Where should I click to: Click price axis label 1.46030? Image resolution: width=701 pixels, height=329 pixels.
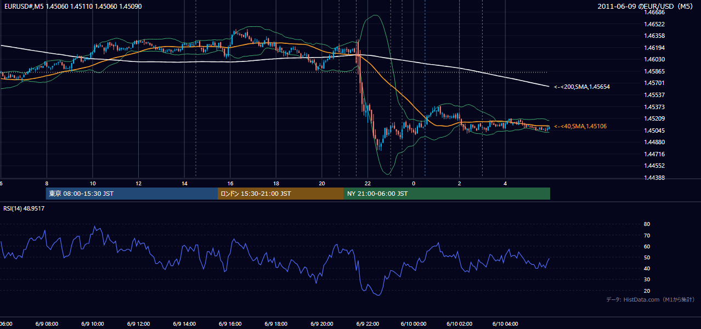(654, 59)
